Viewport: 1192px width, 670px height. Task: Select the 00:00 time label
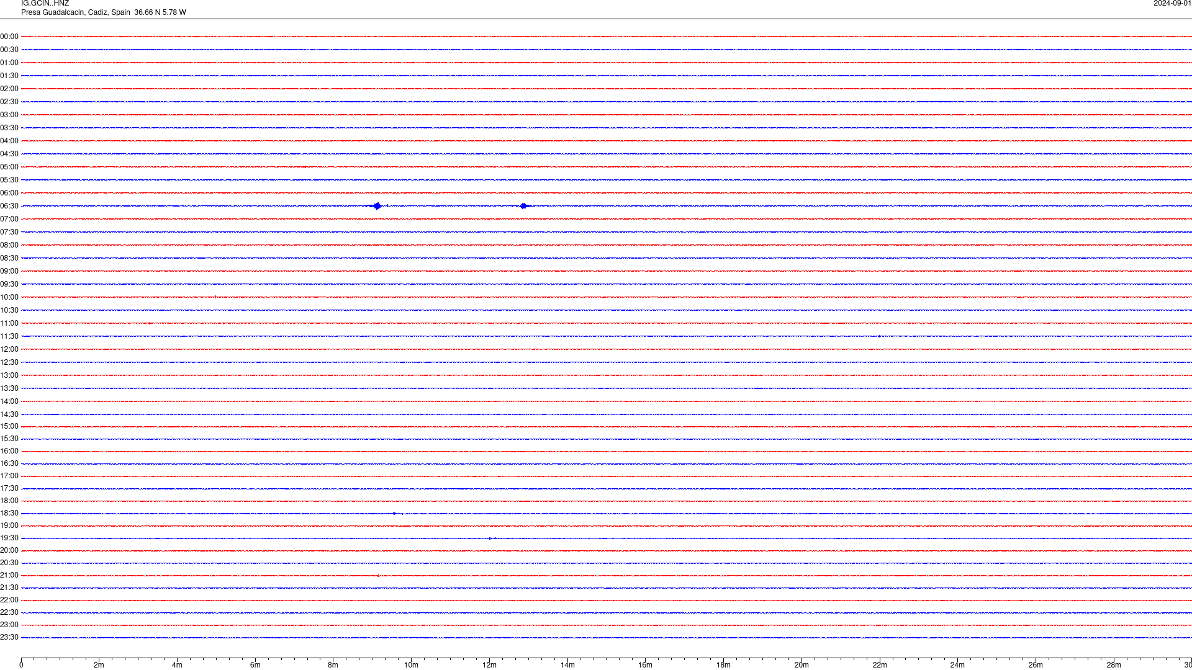point(9,37)
